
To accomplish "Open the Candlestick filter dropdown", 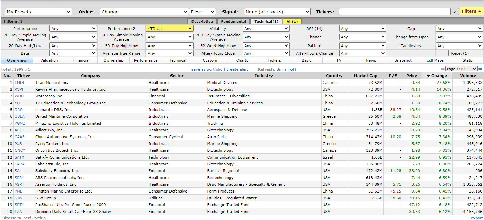I will (459, 46).
